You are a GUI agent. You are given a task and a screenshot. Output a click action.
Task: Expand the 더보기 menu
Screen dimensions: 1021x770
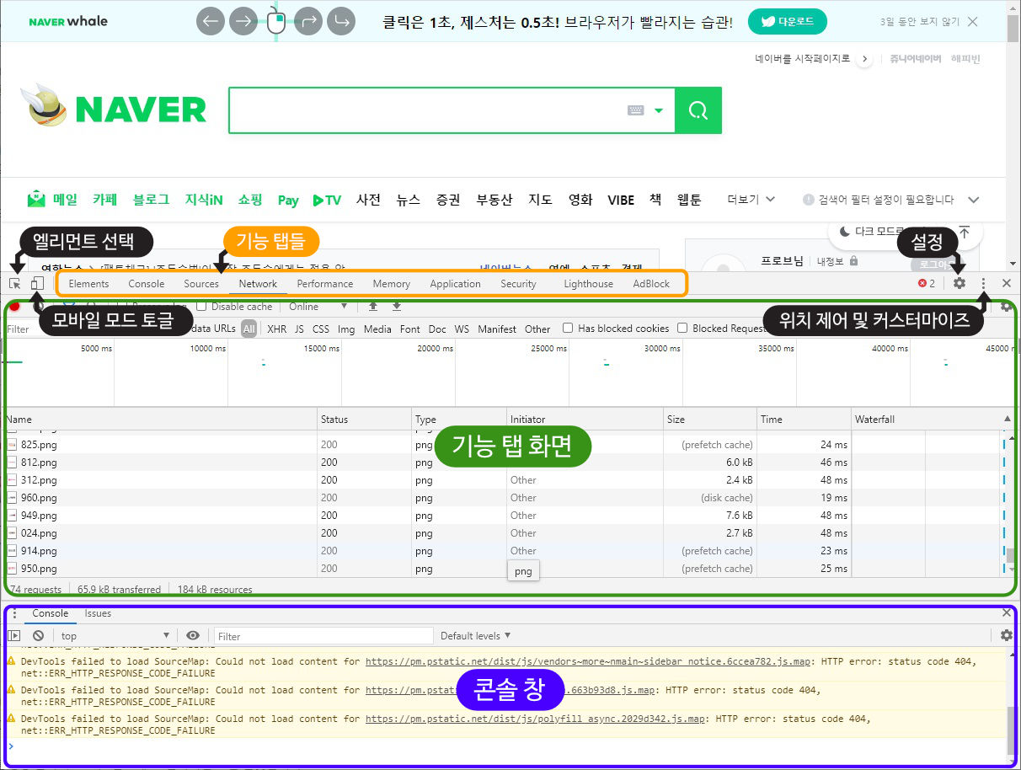751,200
